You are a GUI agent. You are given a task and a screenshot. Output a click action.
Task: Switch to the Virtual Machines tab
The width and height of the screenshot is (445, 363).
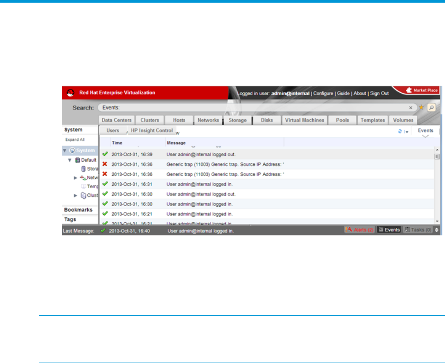click(305, 120)
